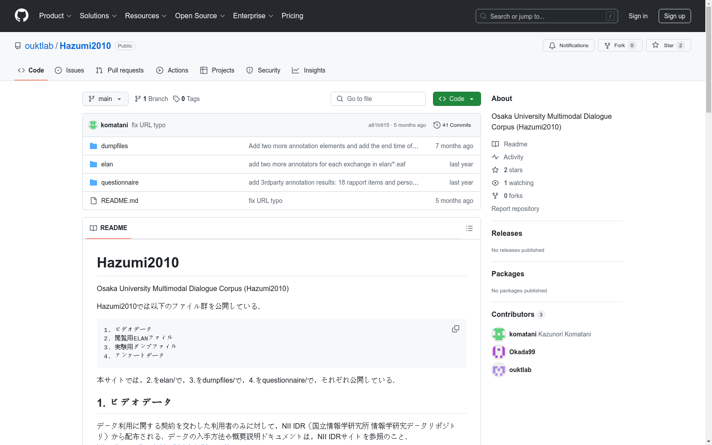Open the GitHub home logo
The height and width of the screenshot is (445, 712).
(21, 16)
